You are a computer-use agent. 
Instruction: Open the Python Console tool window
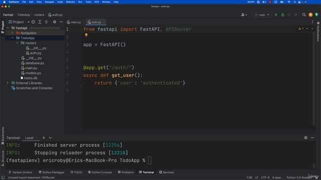(100, 172)
